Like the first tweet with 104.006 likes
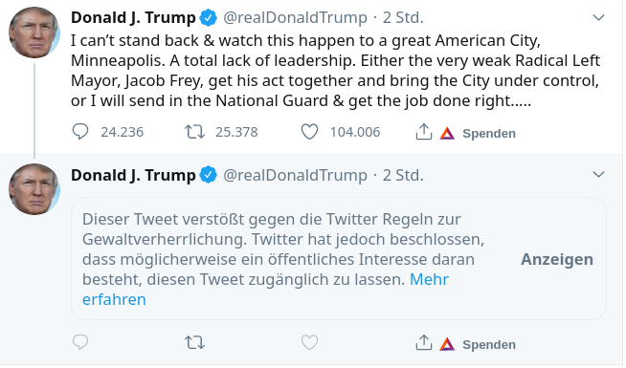The height and width of the screenshot is (368, 626). [x=309, y=132]
